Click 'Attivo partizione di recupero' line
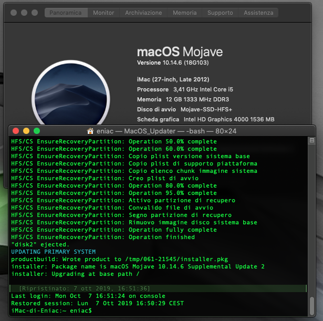This screenshot has width=323, height=321. point(123,200)
